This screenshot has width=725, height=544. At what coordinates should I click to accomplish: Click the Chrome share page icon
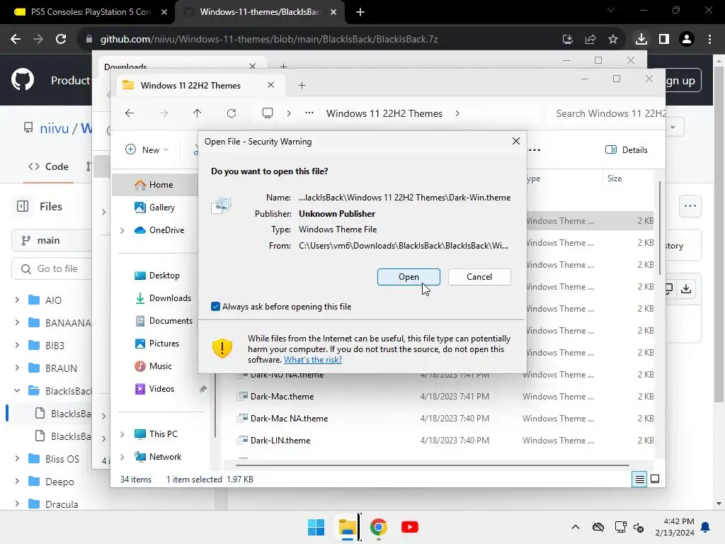pos(590,39)
